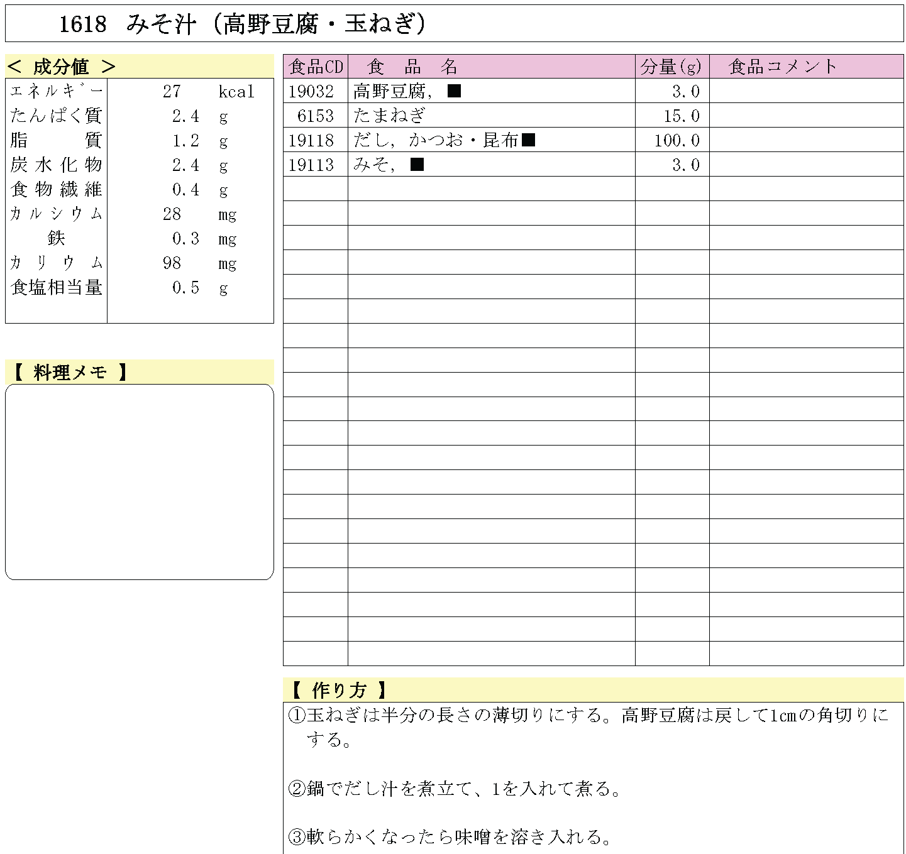Image resolution: width=906 pixels, height=854 pixels.
Task: Click recipe step ② 鍋でだし汁を煮立て
Action: click(x=455, y=788)
